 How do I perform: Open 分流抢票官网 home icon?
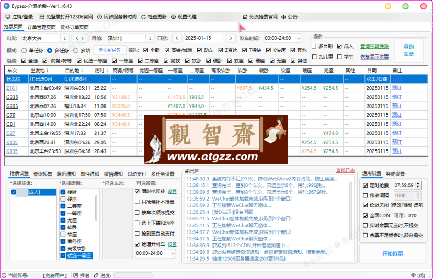[x=245, y=17]
